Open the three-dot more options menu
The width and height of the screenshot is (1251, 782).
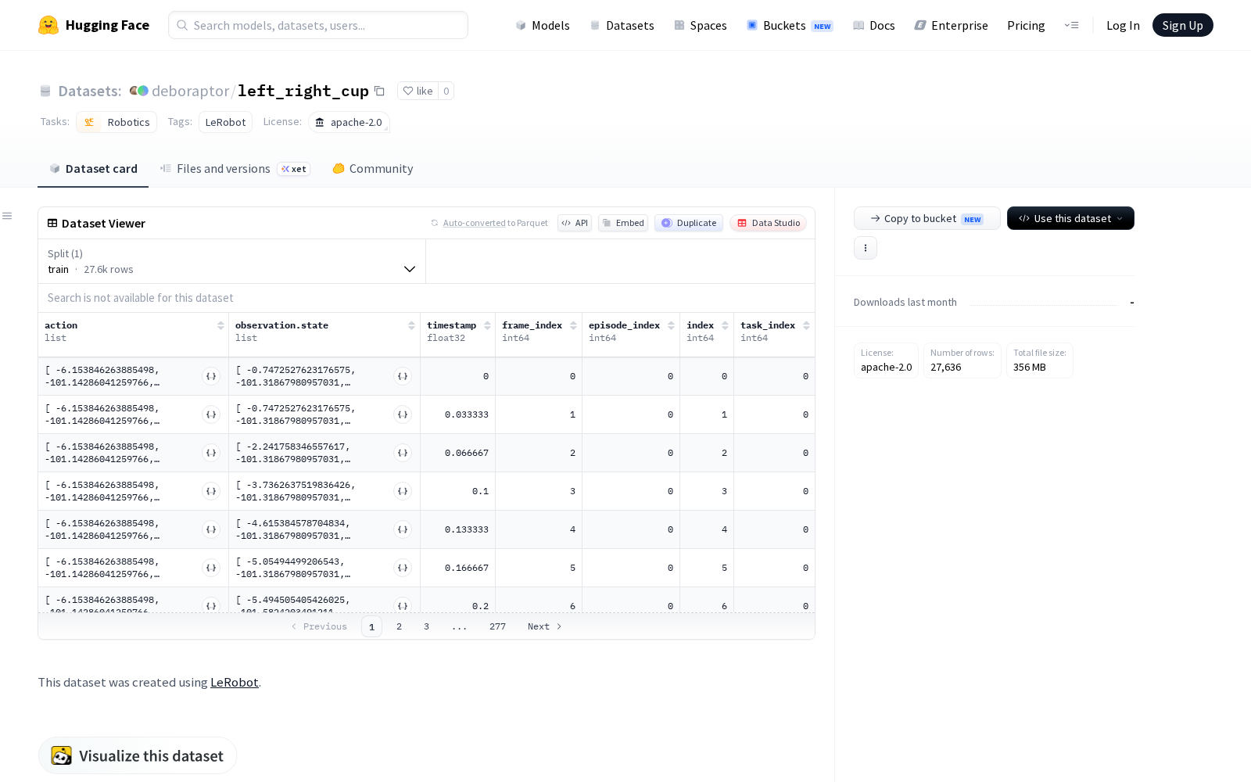point(865,248)
